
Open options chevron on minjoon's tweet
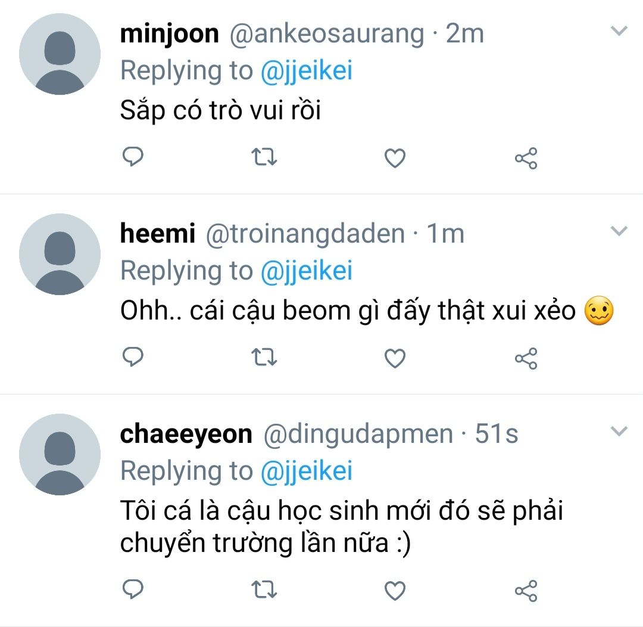(x=619, y=31)
